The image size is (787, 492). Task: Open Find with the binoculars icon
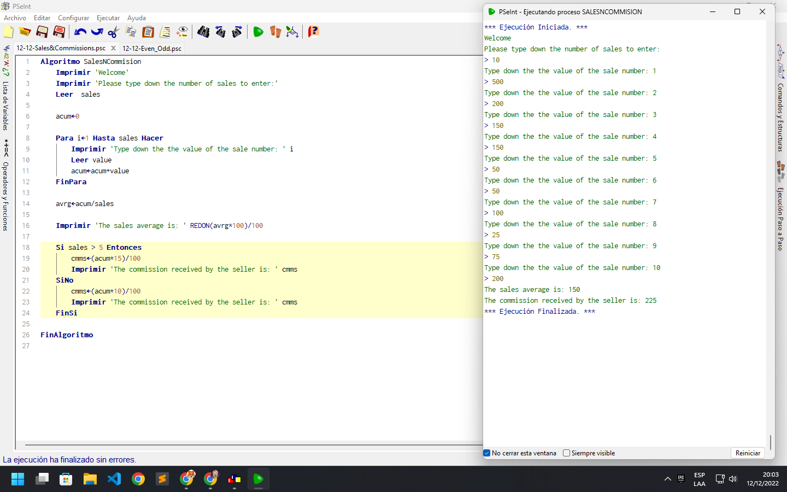(x=203, y=32)
